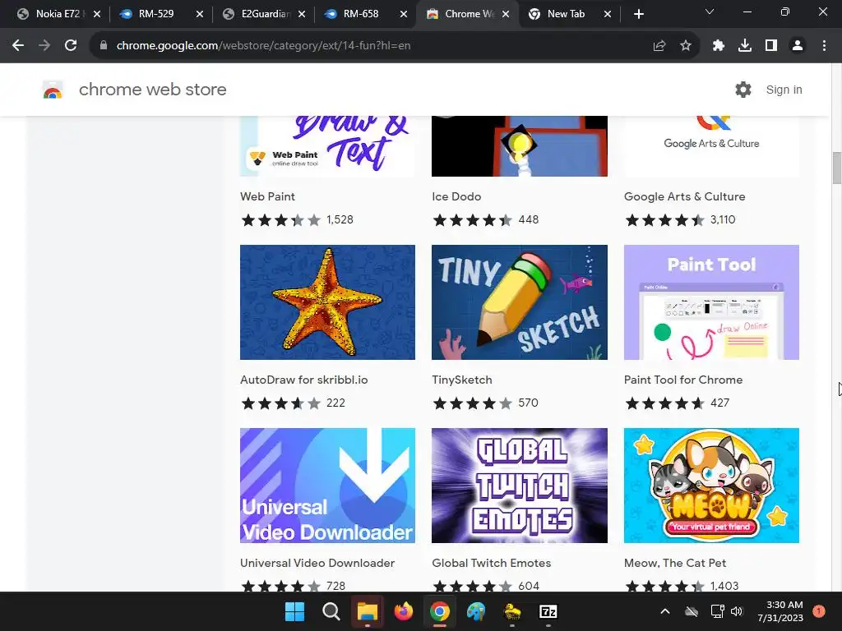Click the lock site-info icon
Image resolution: width=842 pixels, height=631 pixels.
click(104, 46)
